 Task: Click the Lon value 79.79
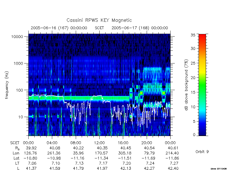(150, 153)
